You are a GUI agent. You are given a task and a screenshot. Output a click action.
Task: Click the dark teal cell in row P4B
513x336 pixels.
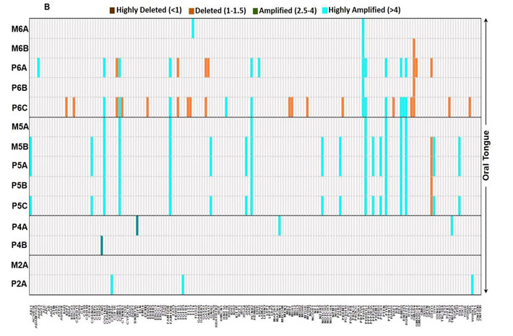click(x=102, y=245)
